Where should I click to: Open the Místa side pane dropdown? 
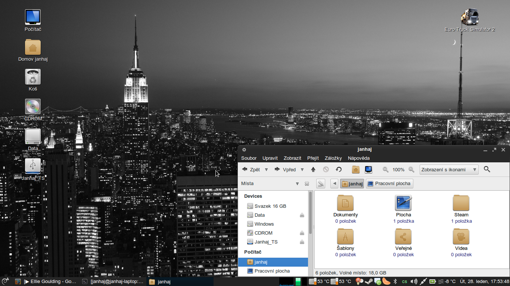[297, 184]
